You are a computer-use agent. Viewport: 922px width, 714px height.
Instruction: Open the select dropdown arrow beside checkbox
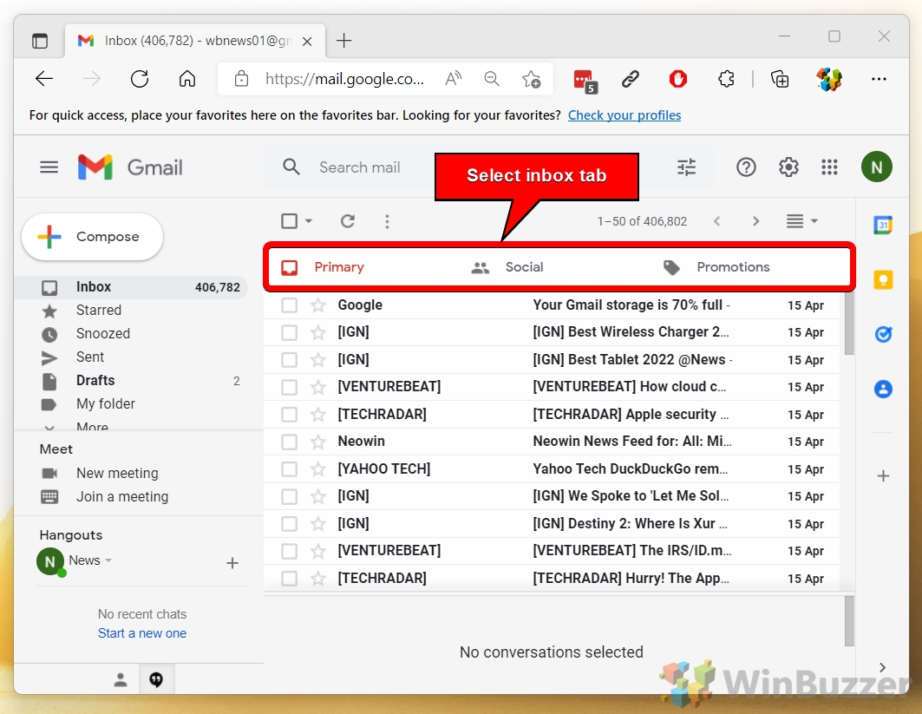point(309,221)
